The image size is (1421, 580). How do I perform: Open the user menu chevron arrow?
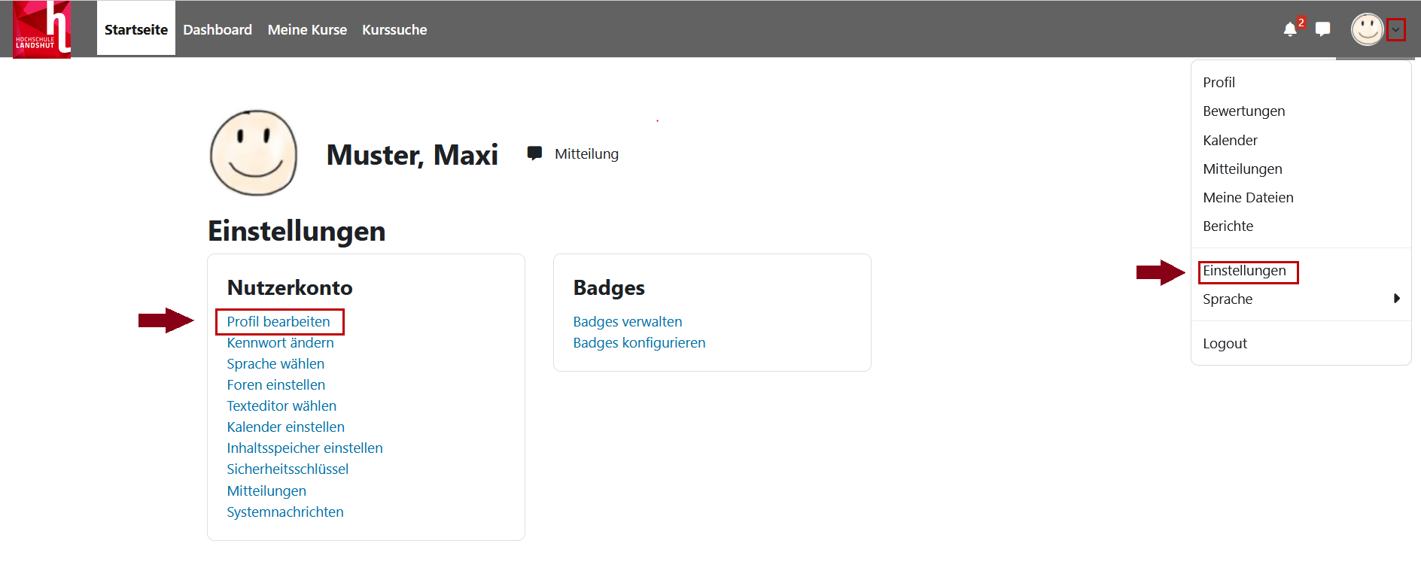tap(1397, 29)
